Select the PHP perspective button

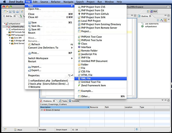point(154,11)
